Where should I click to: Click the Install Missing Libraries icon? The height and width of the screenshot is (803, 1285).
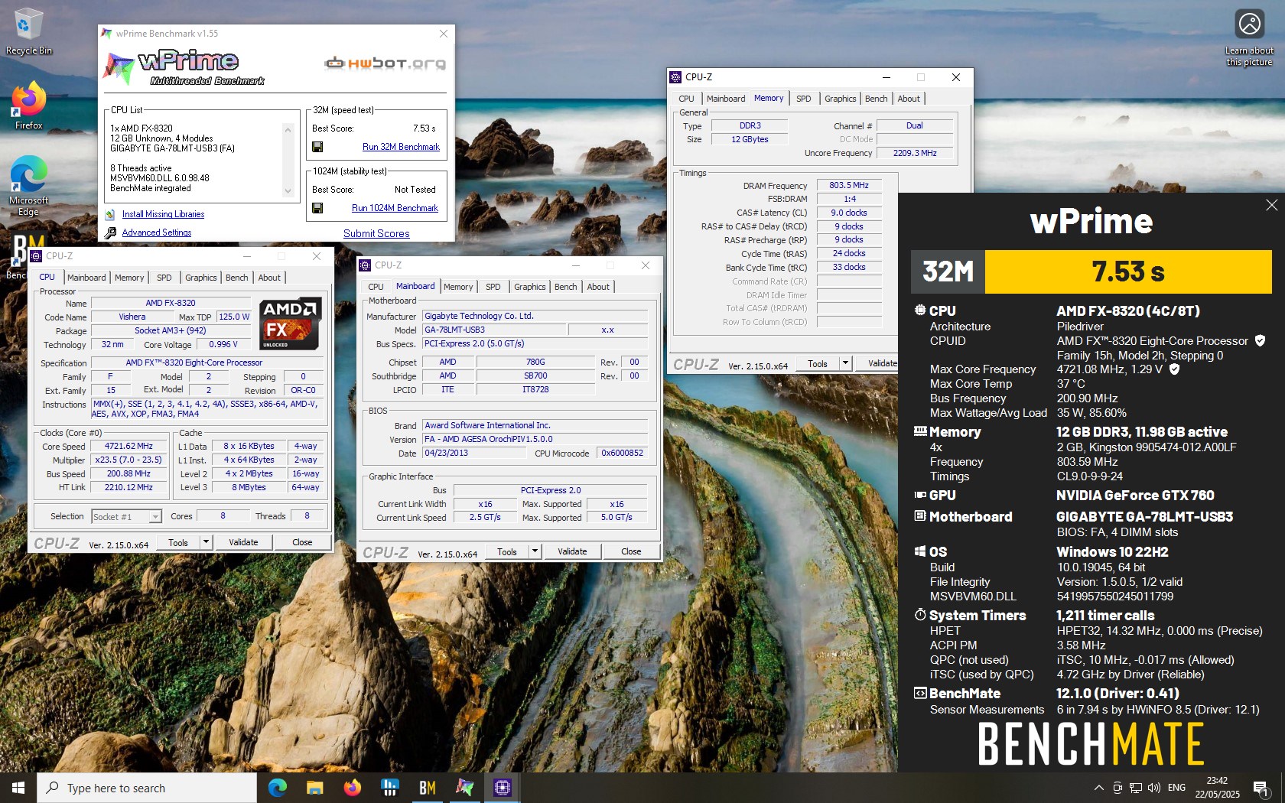coord(110,215)
